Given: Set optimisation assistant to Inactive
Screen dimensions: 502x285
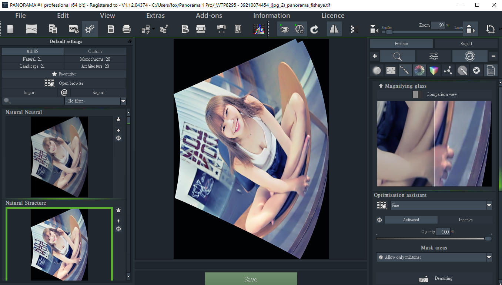Looking at the screenshot, I should [x=465, y=220].
